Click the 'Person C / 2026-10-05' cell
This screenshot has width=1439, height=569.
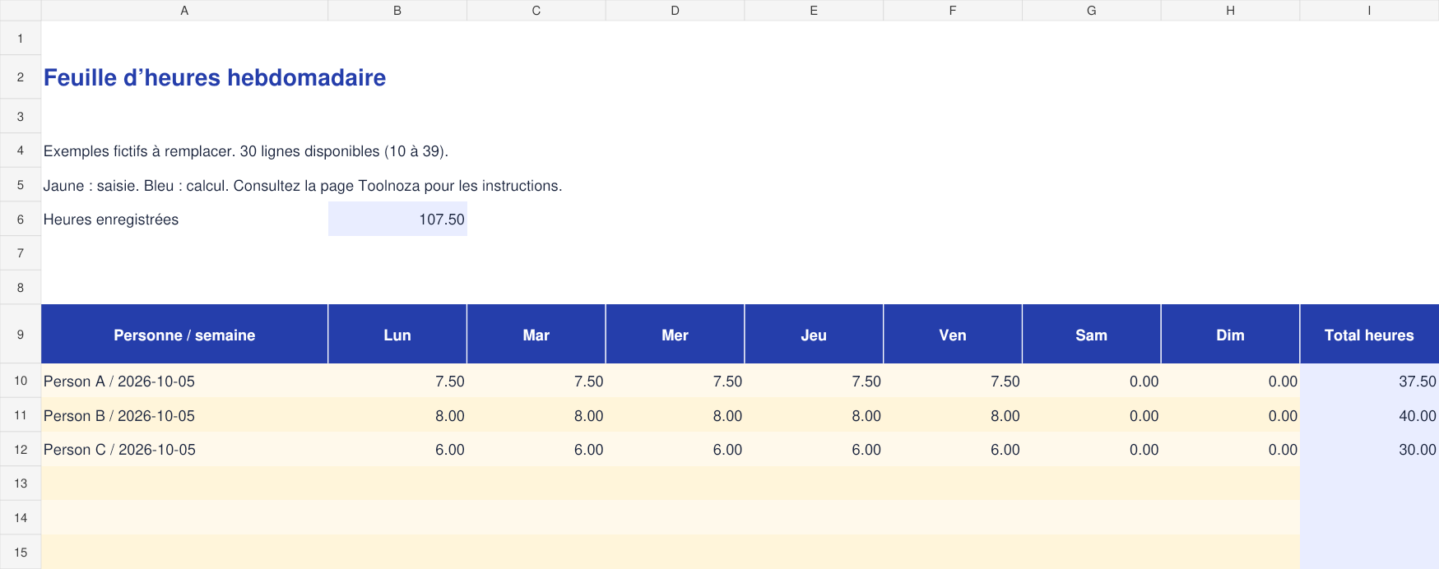tap(184, 450)
